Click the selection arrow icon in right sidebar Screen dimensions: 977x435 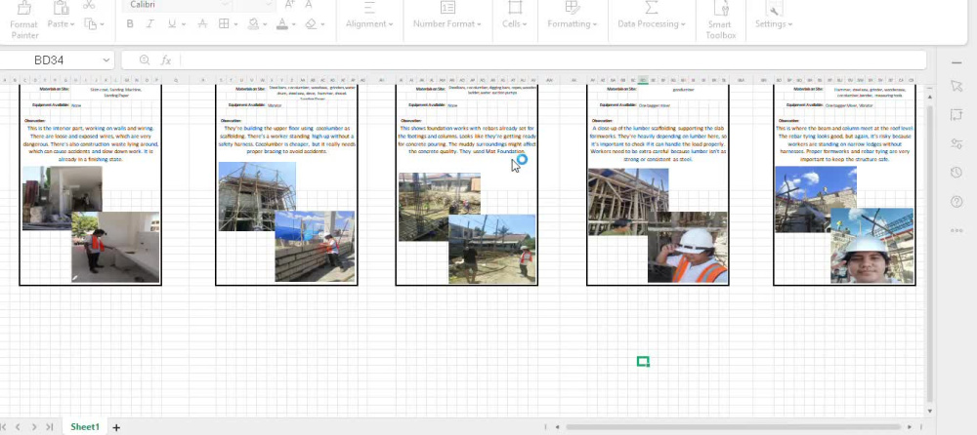click(x=956, y=86)
